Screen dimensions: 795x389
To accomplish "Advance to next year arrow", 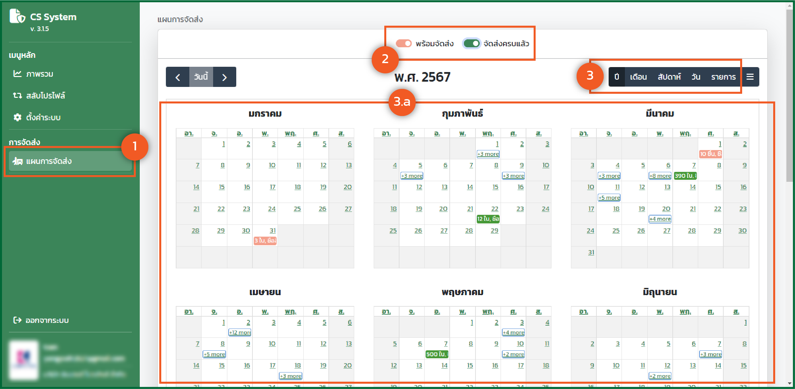I will (225, 77).
